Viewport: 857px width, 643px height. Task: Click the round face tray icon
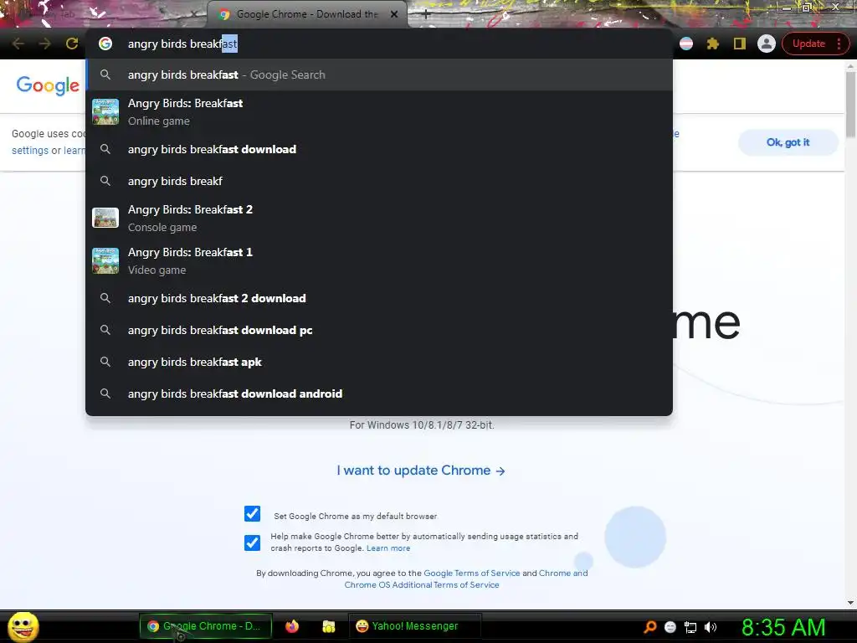point(670,627)
